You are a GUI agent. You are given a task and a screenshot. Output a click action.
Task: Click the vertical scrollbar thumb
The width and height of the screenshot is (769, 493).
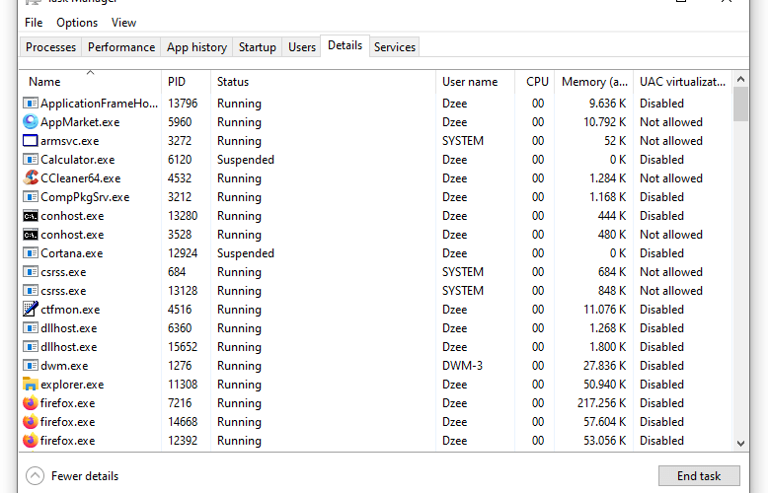tap(740, 105)
